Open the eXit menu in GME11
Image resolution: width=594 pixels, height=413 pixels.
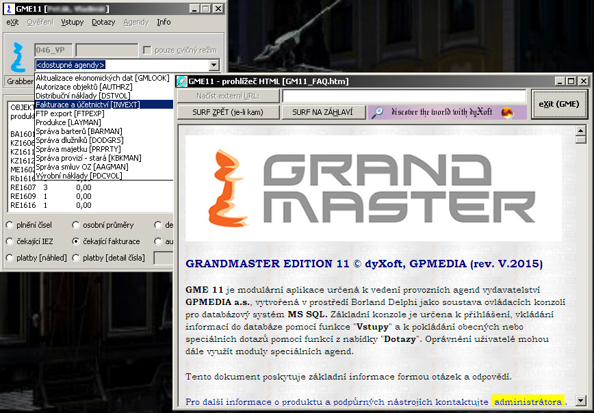[x=12, y=23]
